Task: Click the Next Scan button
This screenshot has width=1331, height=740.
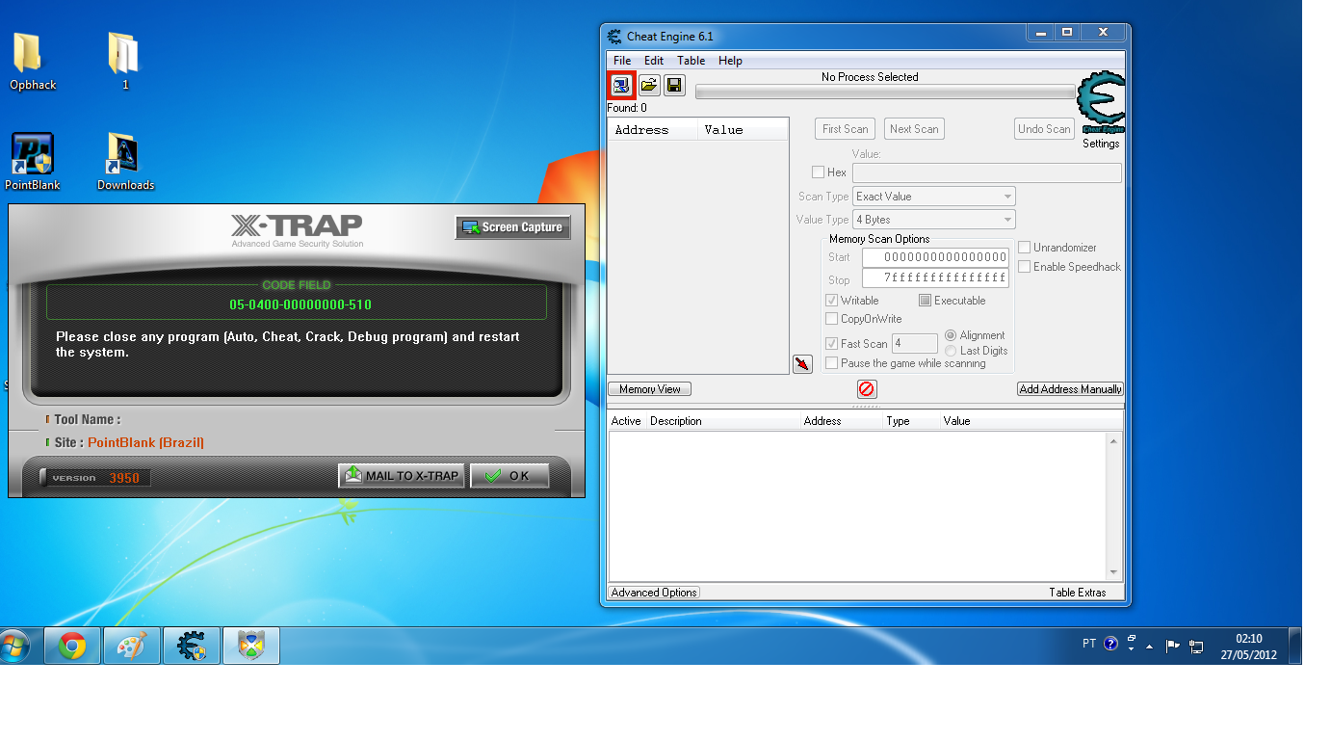Action: tap(914, 129)
